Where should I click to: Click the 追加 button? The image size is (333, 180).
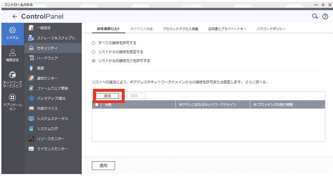[107, 96]
